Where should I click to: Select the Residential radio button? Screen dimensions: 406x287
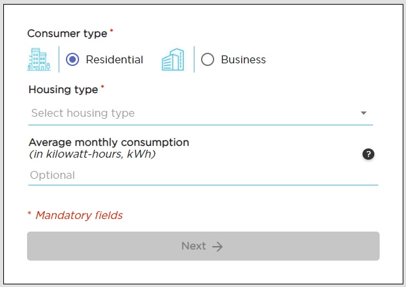coord(73,59)
